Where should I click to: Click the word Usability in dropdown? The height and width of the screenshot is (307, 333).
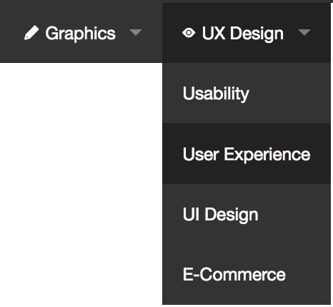[216, 94]
